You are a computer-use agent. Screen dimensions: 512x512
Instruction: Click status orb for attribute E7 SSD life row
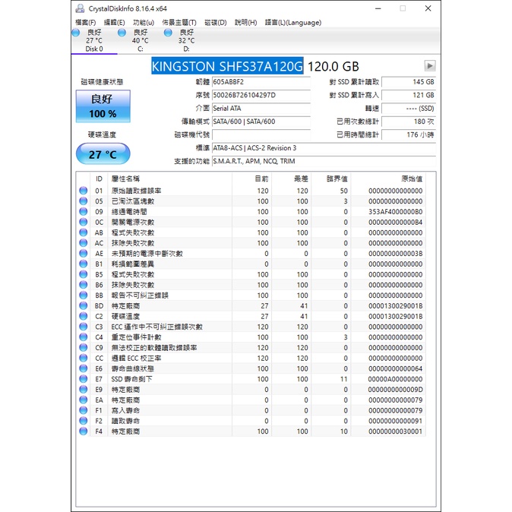[x=83, y=379]
